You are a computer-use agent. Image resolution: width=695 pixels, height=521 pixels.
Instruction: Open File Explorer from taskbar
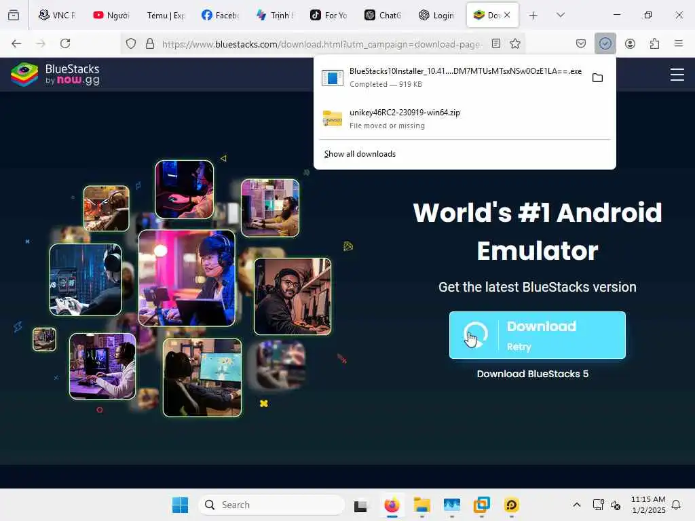[422, 505]
